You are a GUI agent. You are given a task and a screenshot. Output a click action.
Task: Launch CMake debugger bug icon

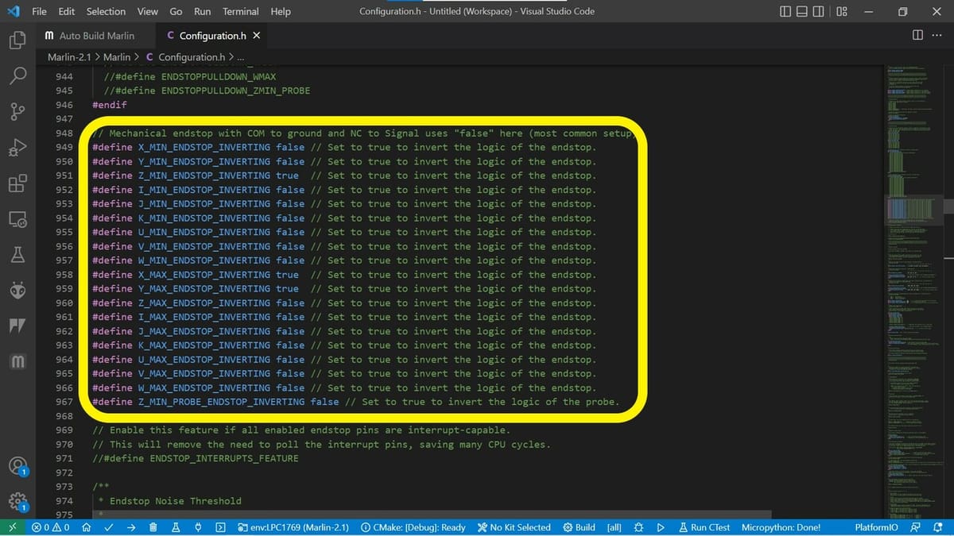point(639,527)
